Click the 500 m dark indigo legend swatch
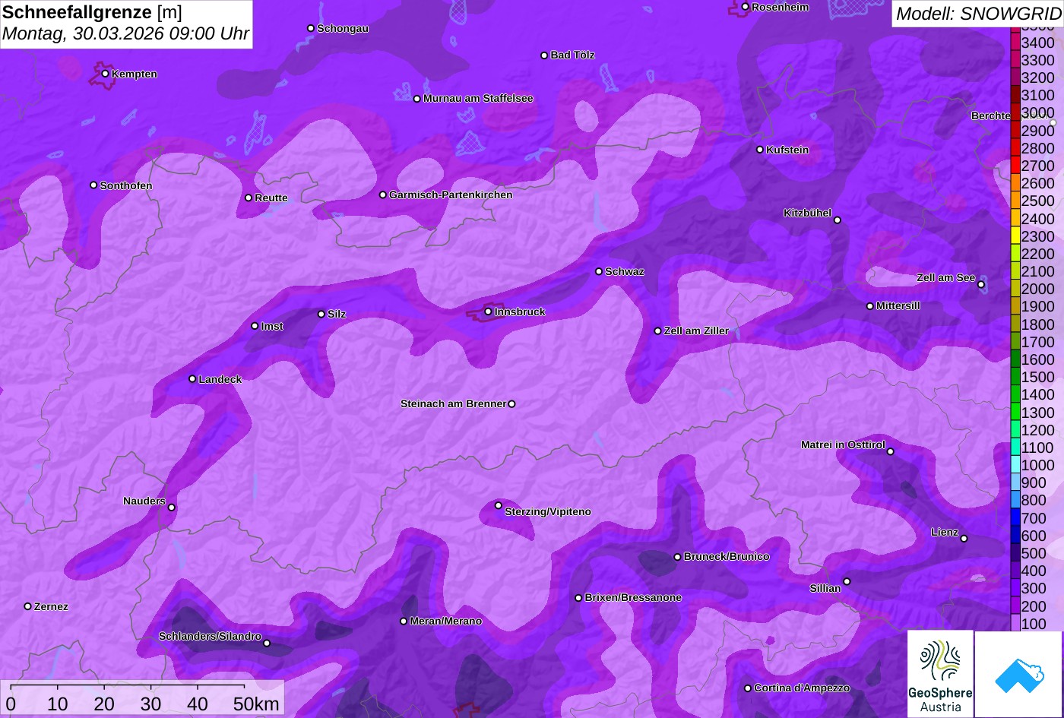This screenshot has height=718, width=1064. (x=1015, y=553)
